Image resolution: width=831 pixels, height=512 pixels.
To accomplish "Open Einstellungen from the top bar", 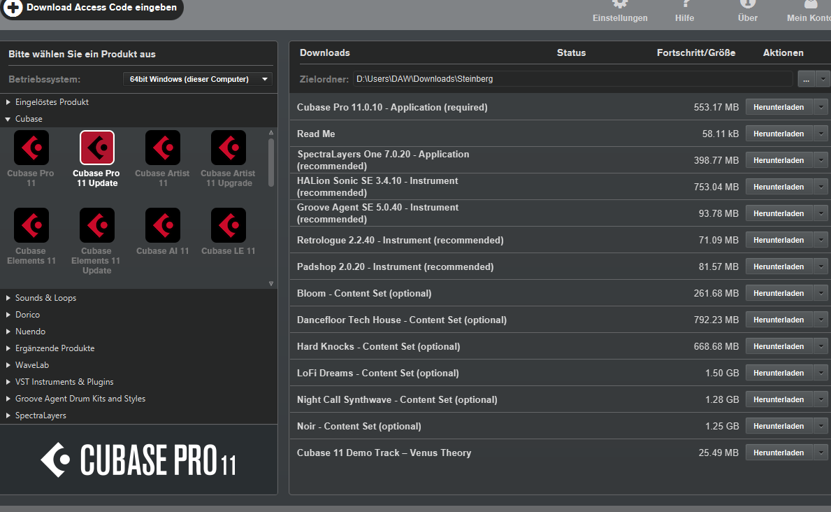I will pyautogui.click(x=619, y=11).
